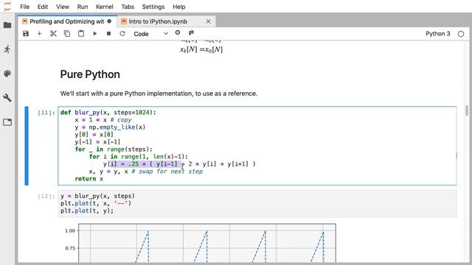Click inside code cell 12
Image resolution: width=472 pixels, height=265 pixels.
[x=257, y=203]
